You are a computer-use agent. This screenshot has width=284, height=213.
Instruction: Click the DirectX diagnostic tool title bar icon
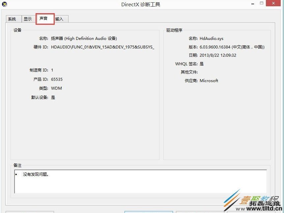pyautogui.click(x=5, y=4)
